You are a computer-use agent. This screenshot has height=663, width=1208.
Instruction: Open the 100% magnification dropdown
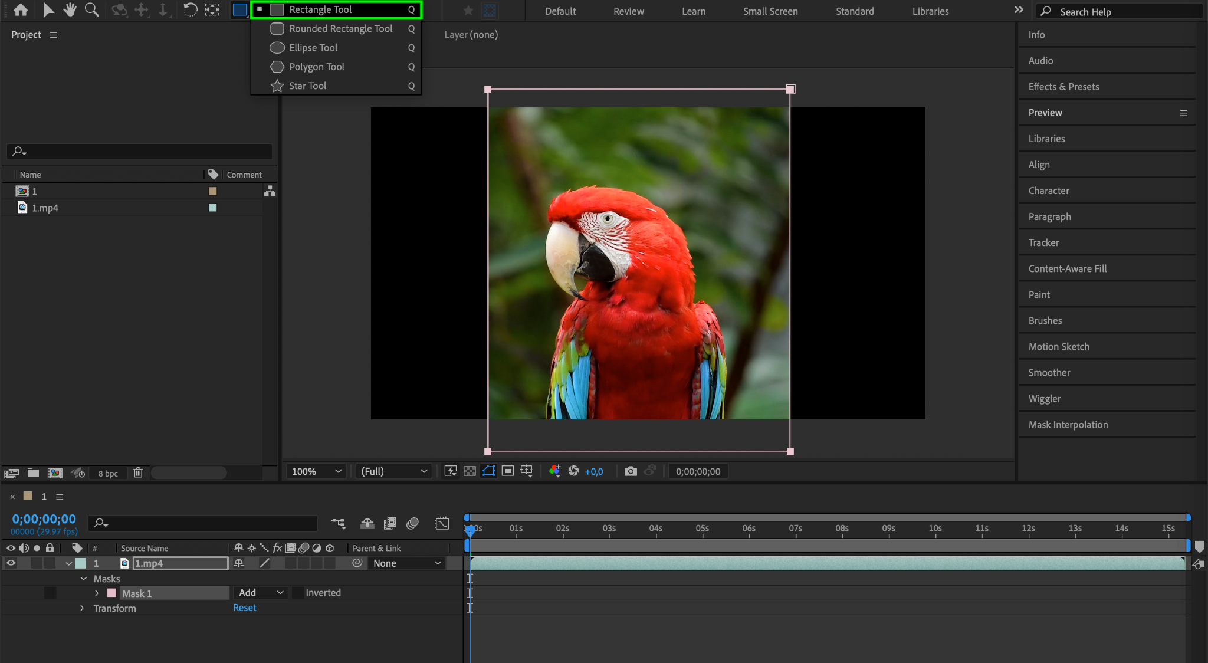point(316,471)
